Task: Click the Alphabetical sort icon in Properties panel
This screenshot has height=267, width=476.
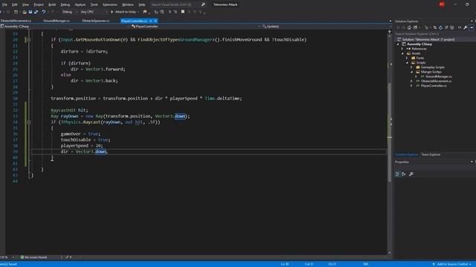Action: (403, 174)
